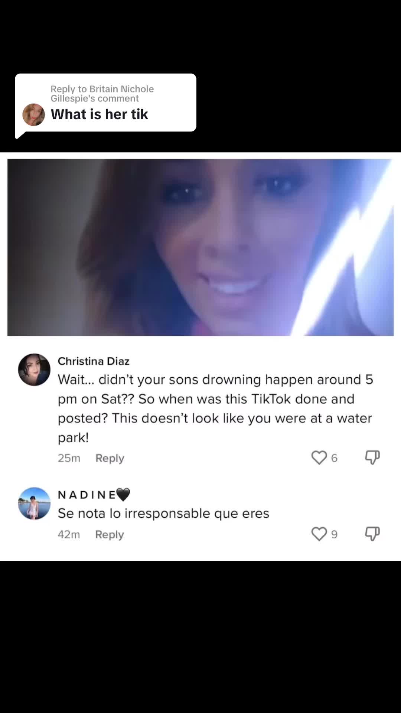Reply to NADINE's comment

tap(110, 535)
